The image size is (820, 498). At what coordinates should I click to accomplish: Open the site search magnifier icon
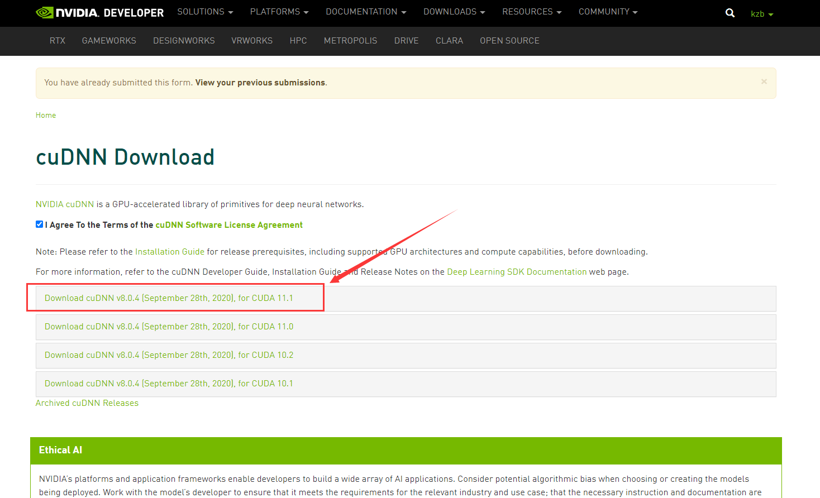coord(730,13)
